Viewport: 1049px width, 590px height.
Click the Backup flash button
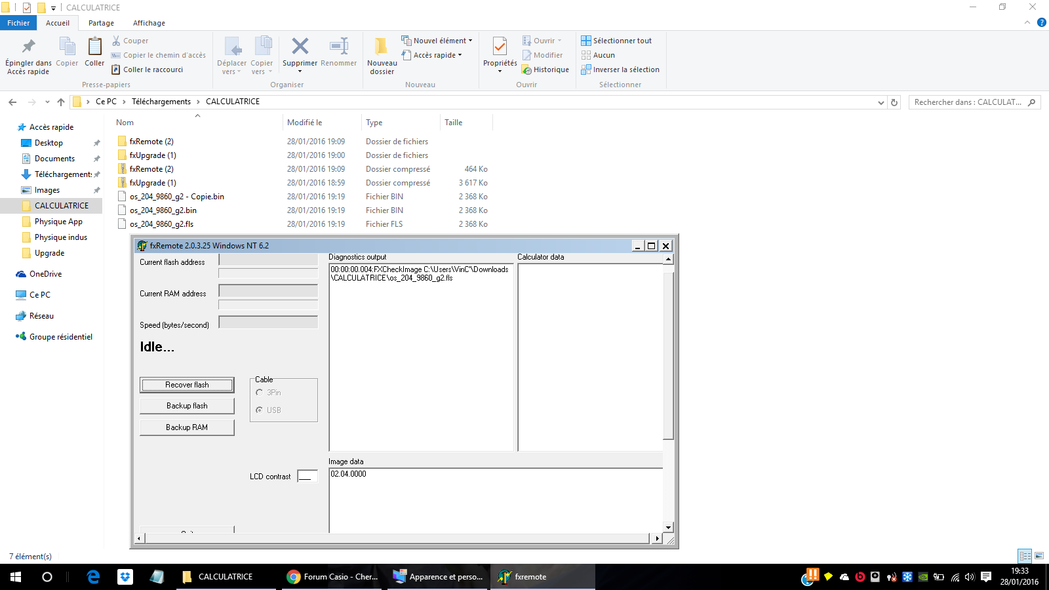[187, 406]
